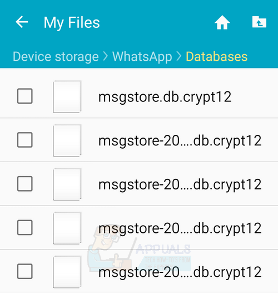The width and height of the screenshot is (278, 293).
Task: Click chevron after WhatsApp breadcrumb
Action: pos(179,56)
